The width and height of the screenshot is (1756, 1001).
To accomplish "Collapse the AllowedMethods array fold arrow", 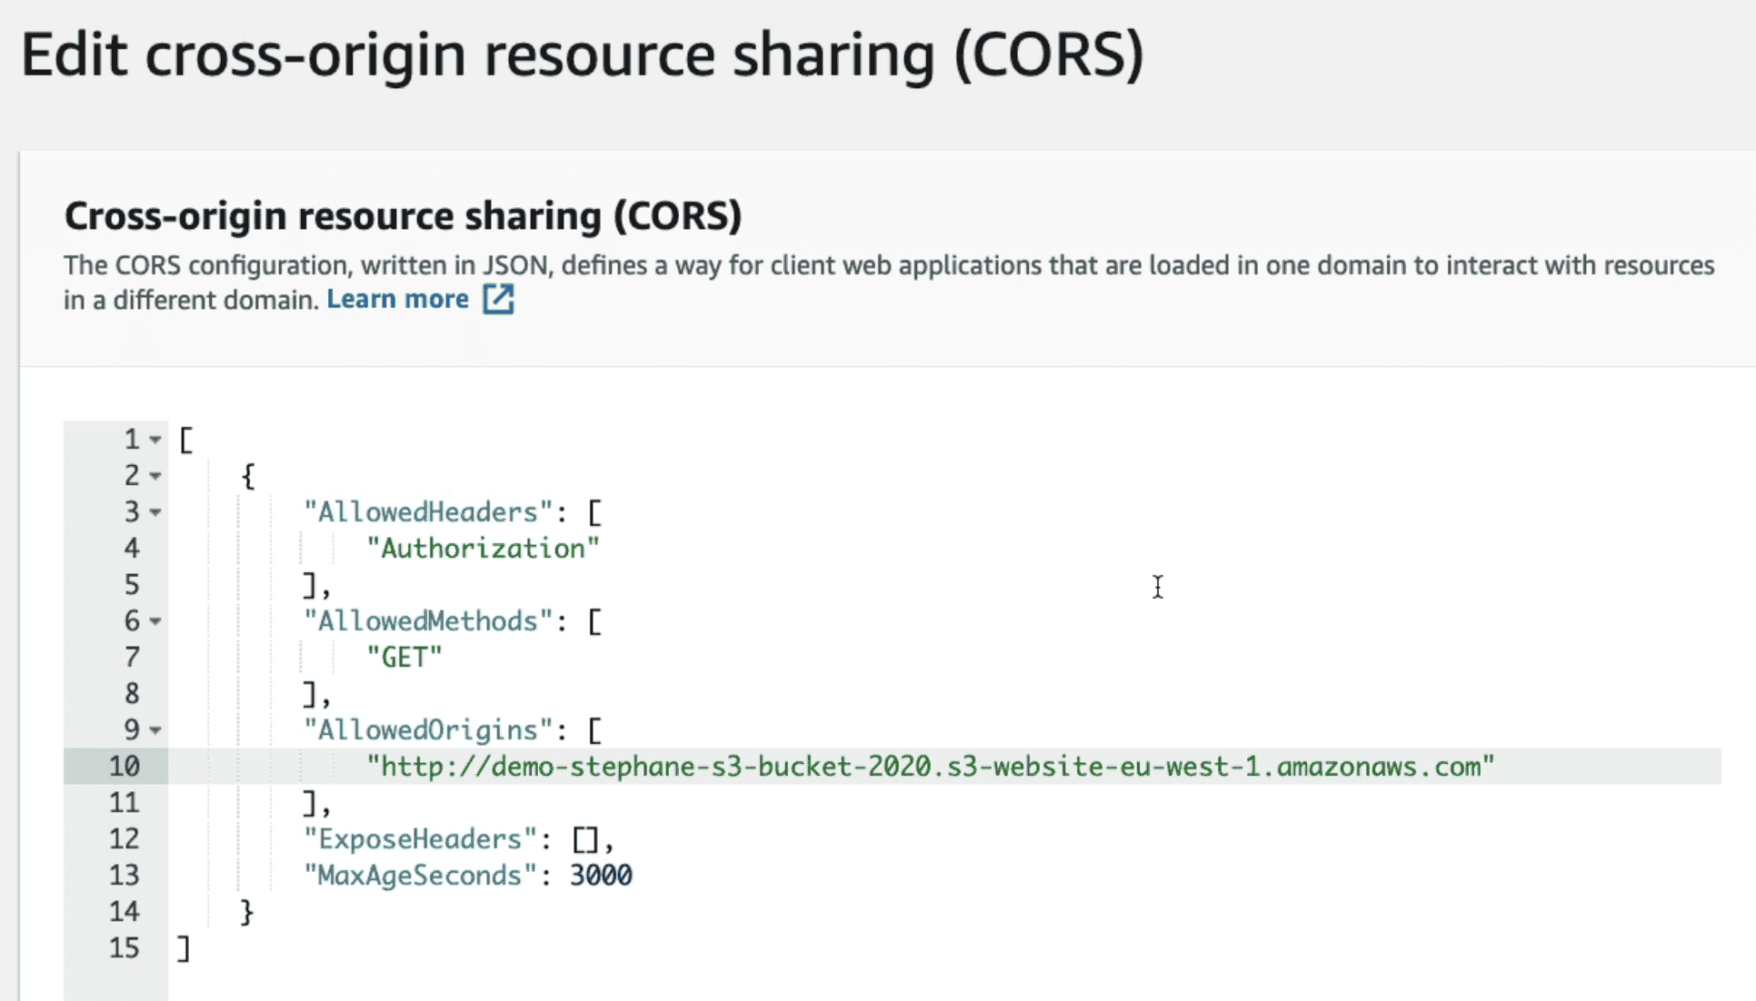I will 155,621.
